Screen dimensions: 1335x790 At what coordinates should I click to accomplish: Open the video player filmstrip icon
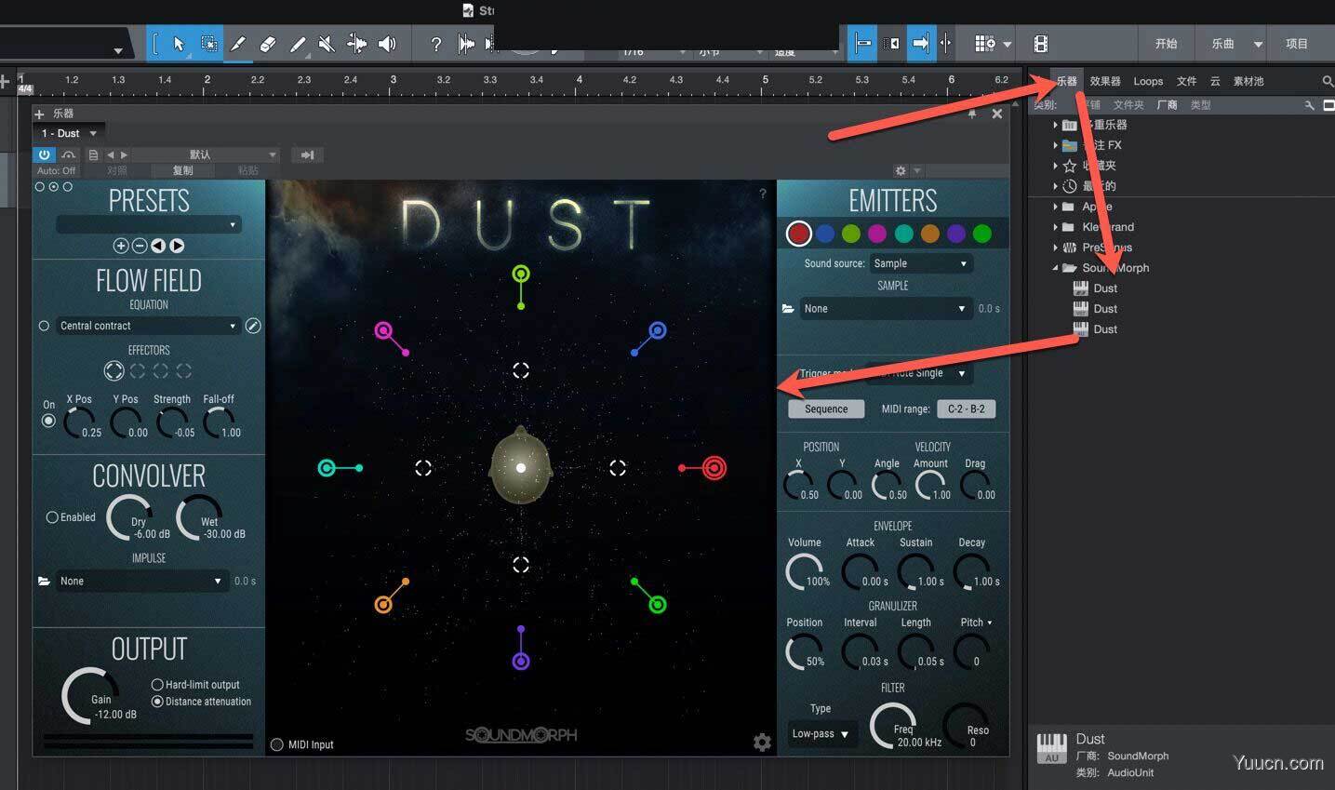(1041, 44)
